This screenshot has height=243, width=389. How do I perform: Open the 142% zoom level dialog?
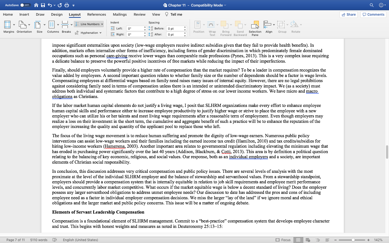(378, 240)
